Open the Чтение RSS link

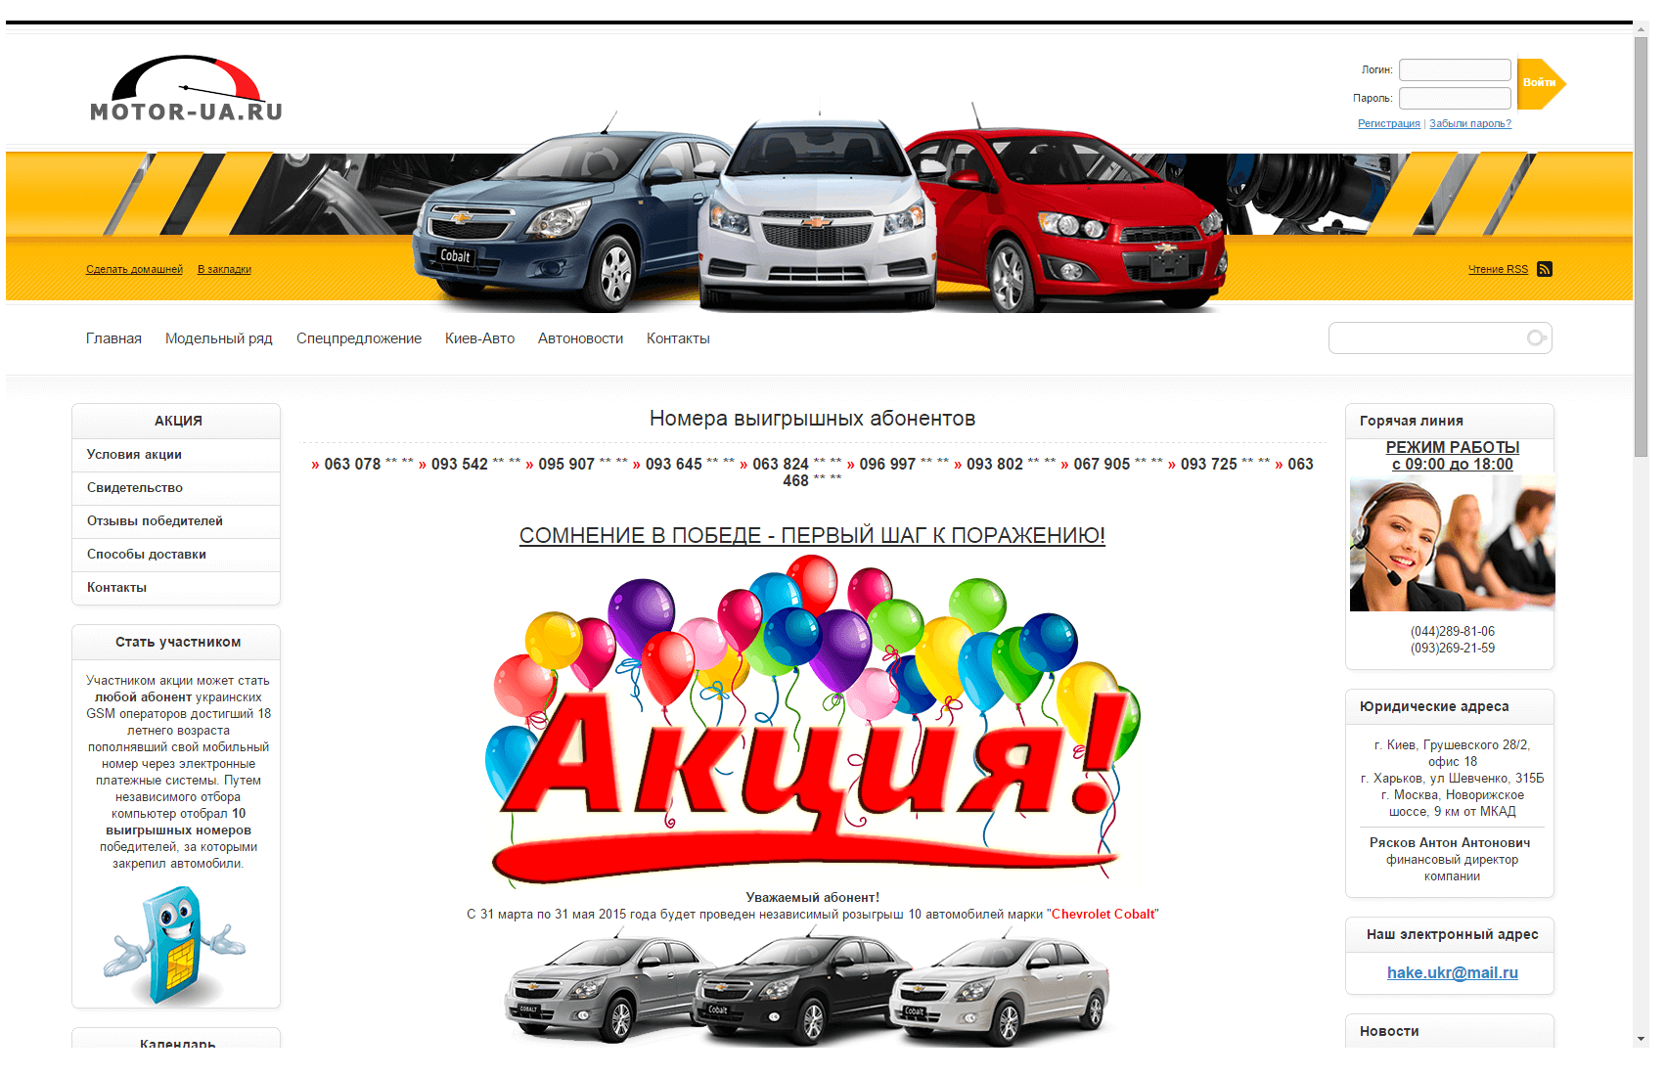click(1498, 269)
